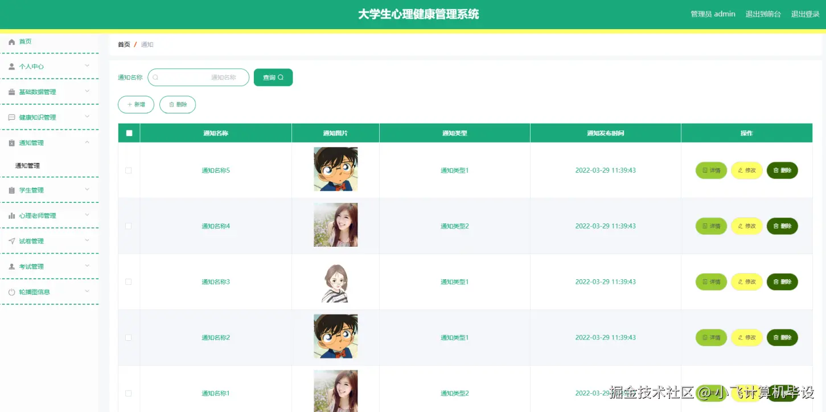The width and height of the screenshot is (826, 412).
Task: Click the cartoon girl thumbnail in 通知名称3 row
Action: (336, 282)
